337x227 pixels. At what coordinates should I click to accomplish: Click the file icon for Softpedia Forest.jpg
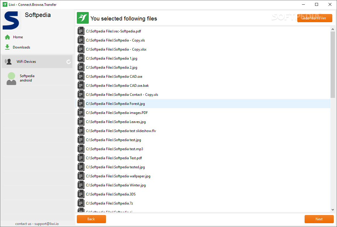point(81,103)
